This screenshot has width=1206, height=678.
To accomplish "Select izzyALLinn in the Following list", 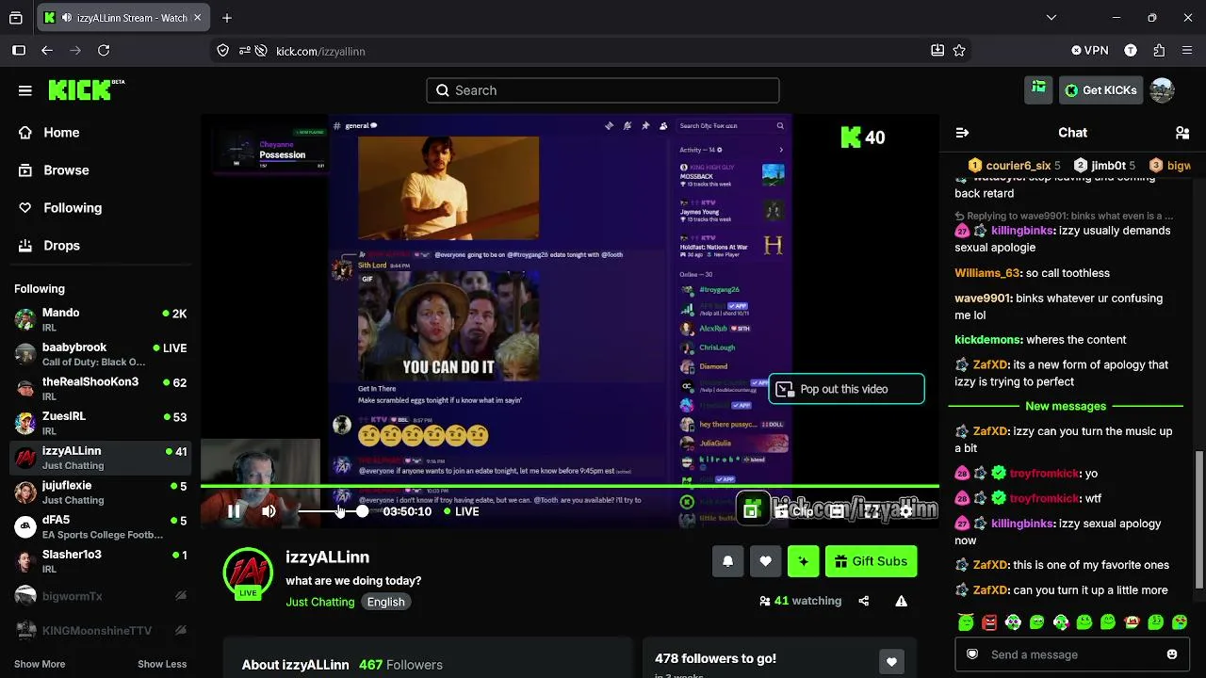I will click(101, 458).
